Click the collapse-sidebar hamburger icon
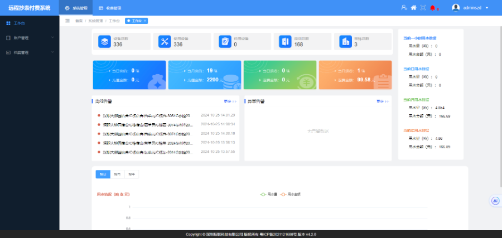 (67, 21)
